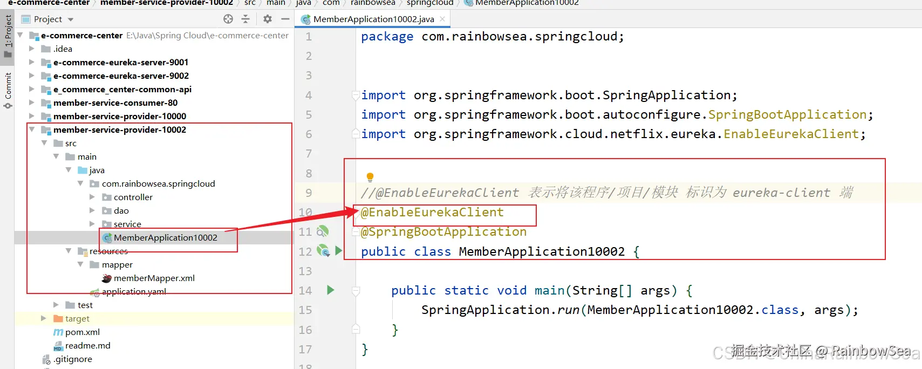The height and width of the screenshot is (369, 922).
Task: Select the service package row
Action: (127, 224)
